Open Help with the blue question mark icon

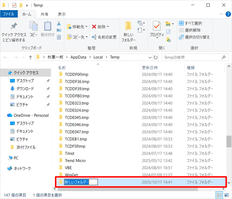click(x=226, y=14)
